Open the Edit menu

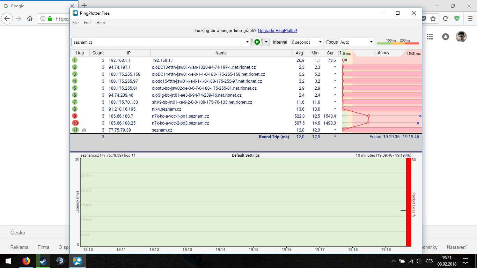(x=87, y=23)
